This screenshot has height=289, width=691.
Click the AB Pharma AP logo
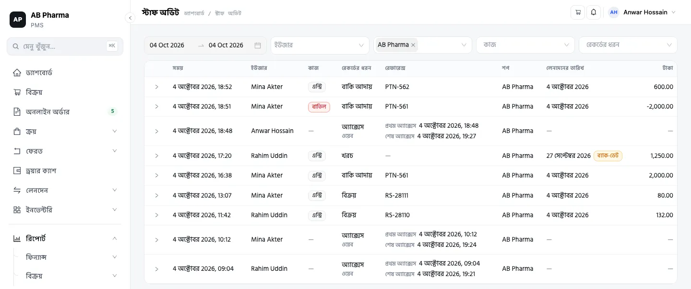18,20
